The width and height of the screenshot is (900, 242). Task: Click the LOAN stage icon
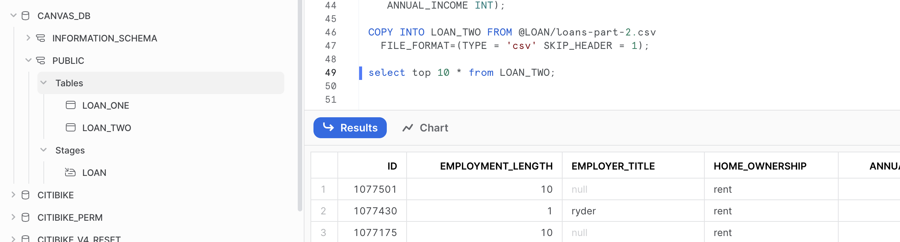(x=70, y=173)
